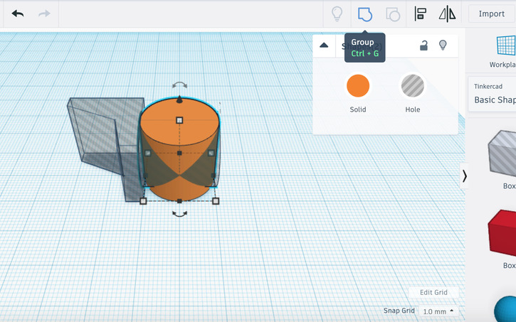Open the Snap Grid 1.0 mm dropdown
Viewport: 516px width, 322px height.
tap(438, 311)
